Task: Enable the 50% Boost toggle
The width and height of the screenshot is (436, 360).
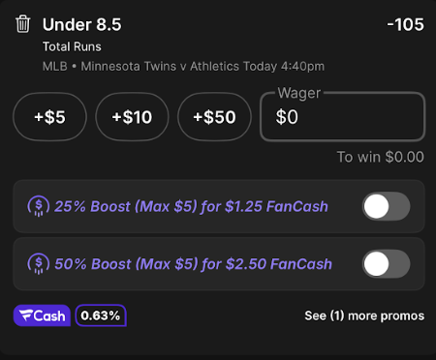Action: (387, 264)
